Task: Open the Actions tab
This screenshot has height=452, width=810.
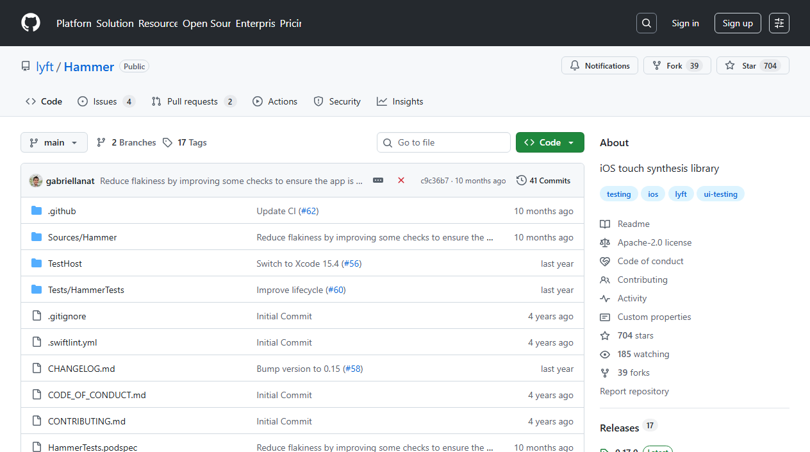Action: pyautogui.click(x=275, y=101)
